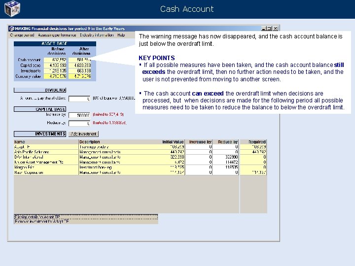
Task: Click the dividend amount to pay shareholders field
Action: pyautogui.click(x=79, y=99)
